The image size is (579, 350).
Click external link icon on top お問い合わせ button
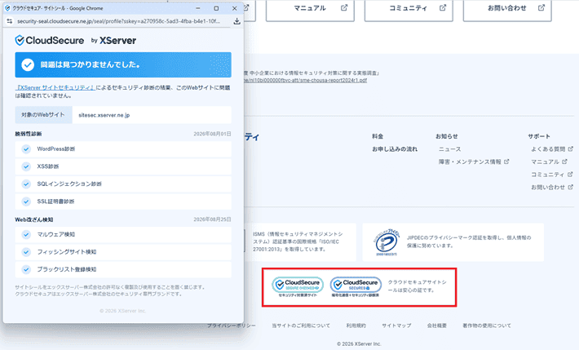pyautogui.click(x=541, y=7)
